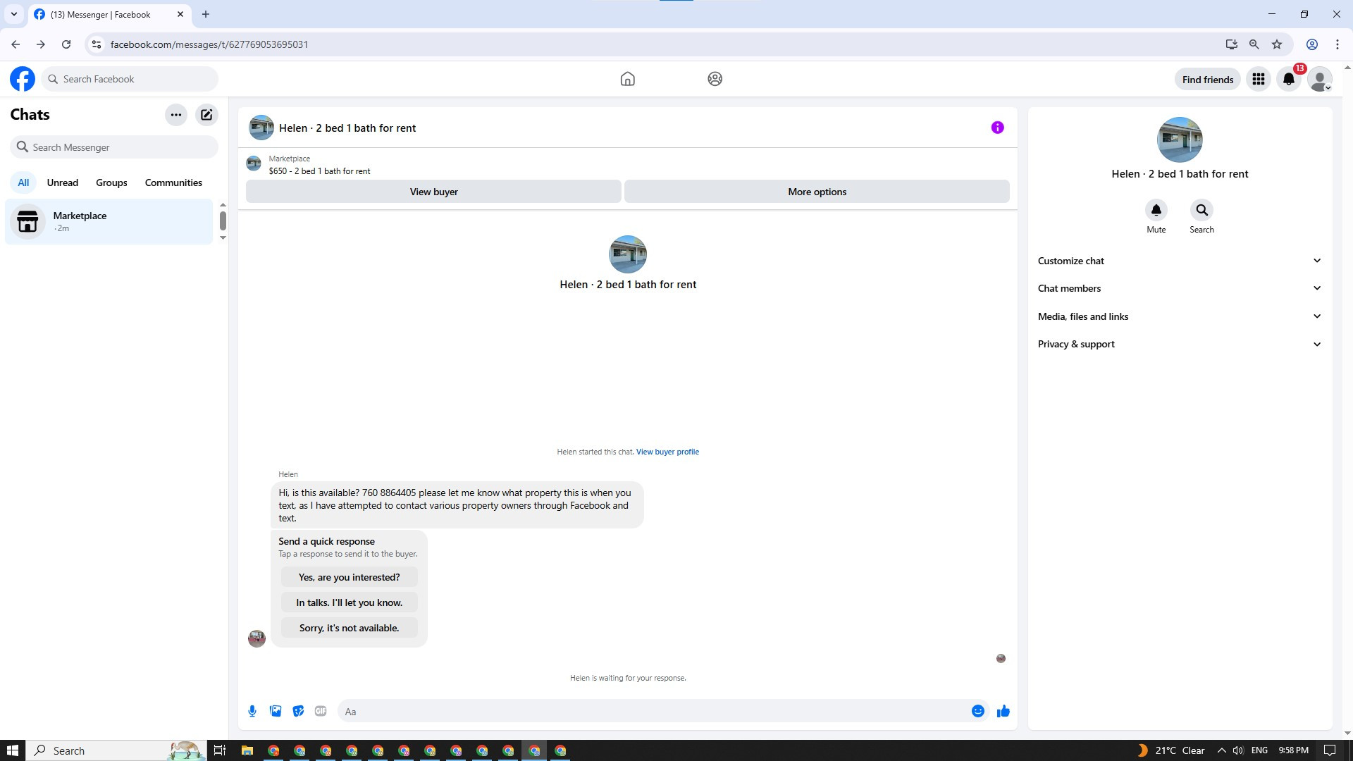
Task: Open the emoji picker in message box
Action: [977, 711]
